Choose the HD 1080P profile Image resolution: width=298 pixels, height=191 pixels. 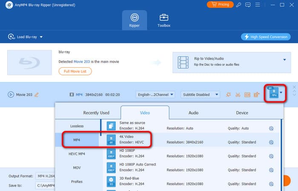[x=191, y=154]
